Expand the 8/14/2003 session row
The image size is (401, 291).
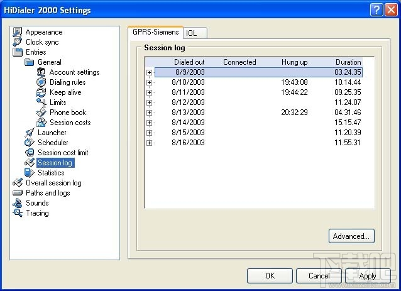(149, 123)
